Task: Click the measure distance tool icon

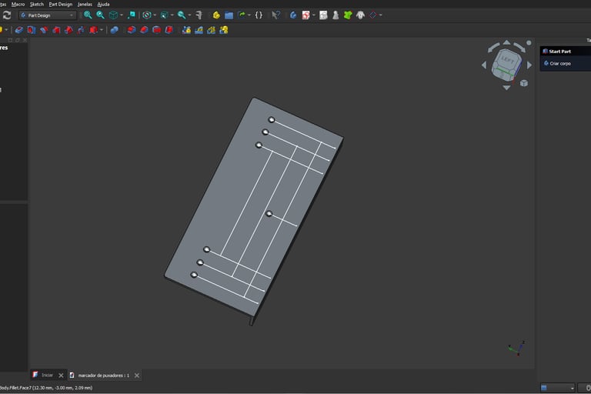Action: (199, 15)
